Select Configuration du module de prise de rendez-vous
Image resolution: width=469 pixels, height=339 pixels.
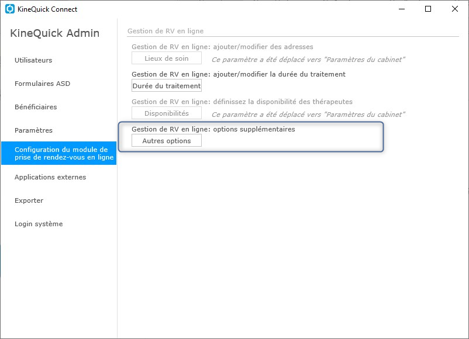click(x=59, y=153)
